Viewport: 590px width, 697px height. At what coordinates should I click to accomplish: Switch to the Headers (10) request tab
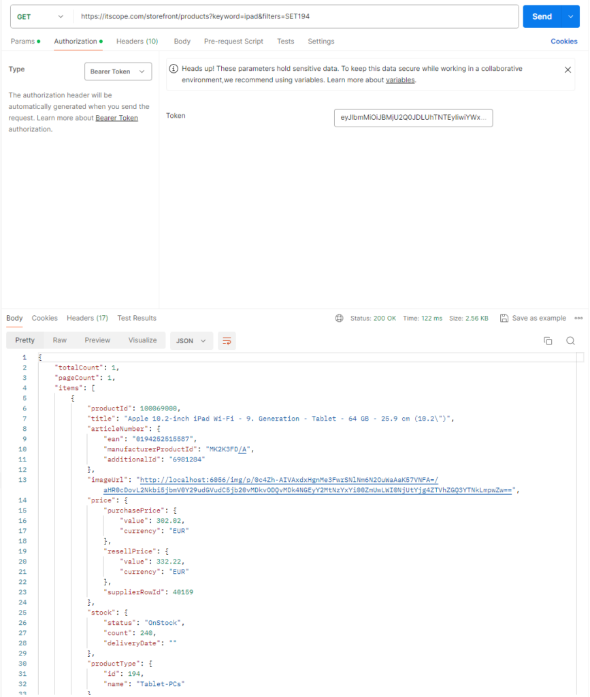pos(137,42)
